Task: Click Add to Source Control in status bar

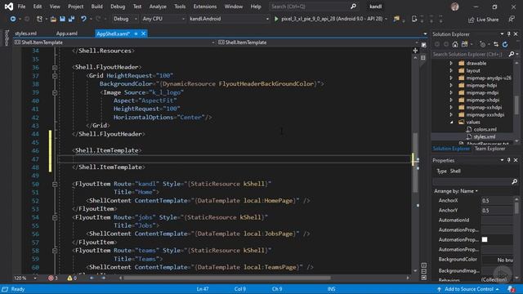Action: point(468,289)
